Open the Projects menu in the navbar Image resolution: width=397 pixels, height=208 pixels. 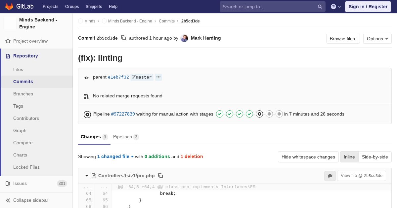pyautogui.click(x=50, y=7)
